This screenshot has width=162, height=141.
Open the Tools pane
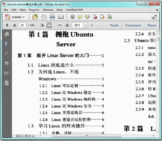coord(114,25)
